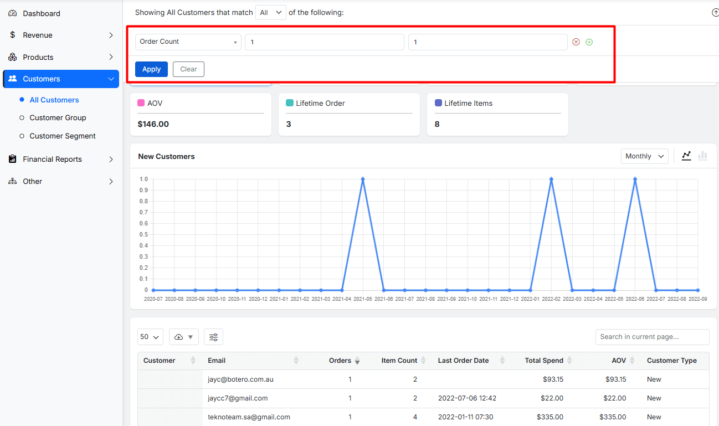The height and width of the screenshot is (426, 719).
Task: Switch to bar chart view icon
Action: point(702,156)
